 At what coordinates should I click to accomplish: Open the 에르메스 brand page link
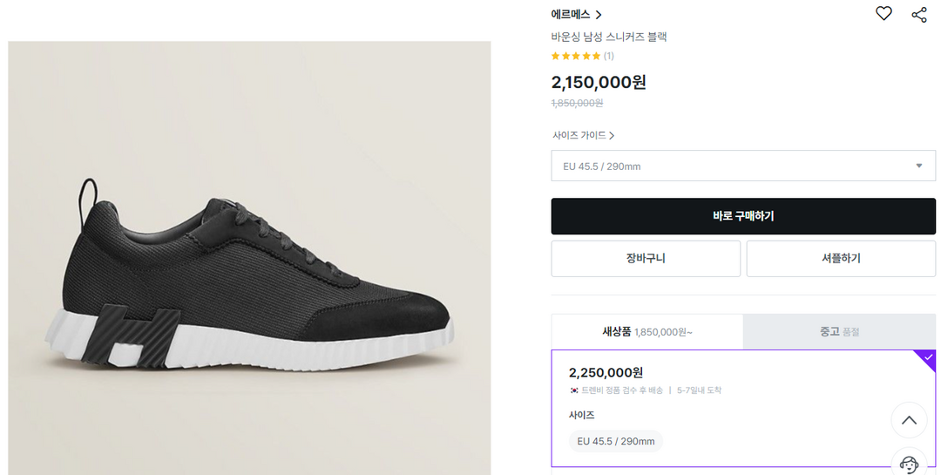(576, 14)
